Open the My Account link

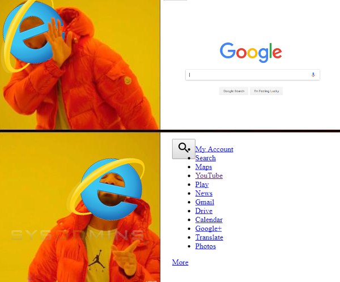[x=214, y=149]
